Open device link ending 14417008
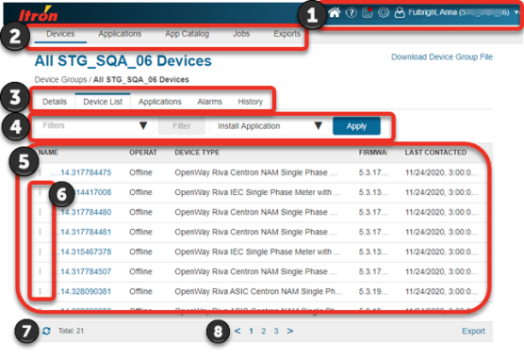The width and height of the screenshot is (524, 357). pyautogui.click(x=93, y=192)
